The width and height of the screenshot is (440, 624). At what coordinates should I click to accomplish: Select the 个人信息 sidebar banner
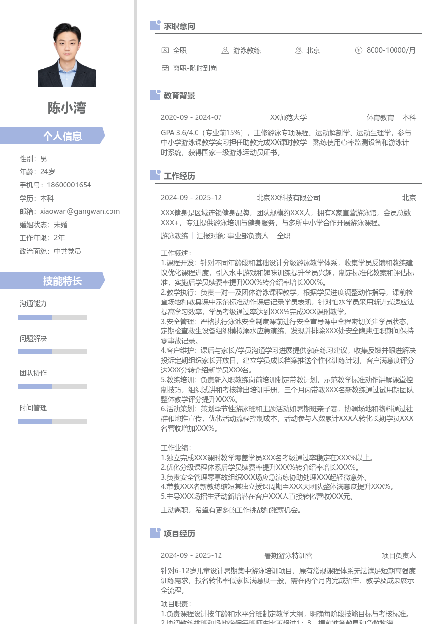coord(52,136)
